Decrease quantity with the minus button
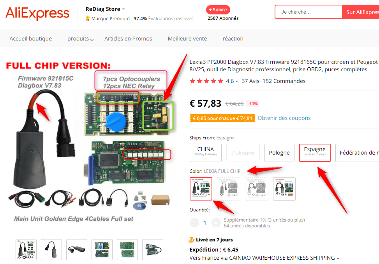This screenshot has width=379, height=264. click(194, 223)
